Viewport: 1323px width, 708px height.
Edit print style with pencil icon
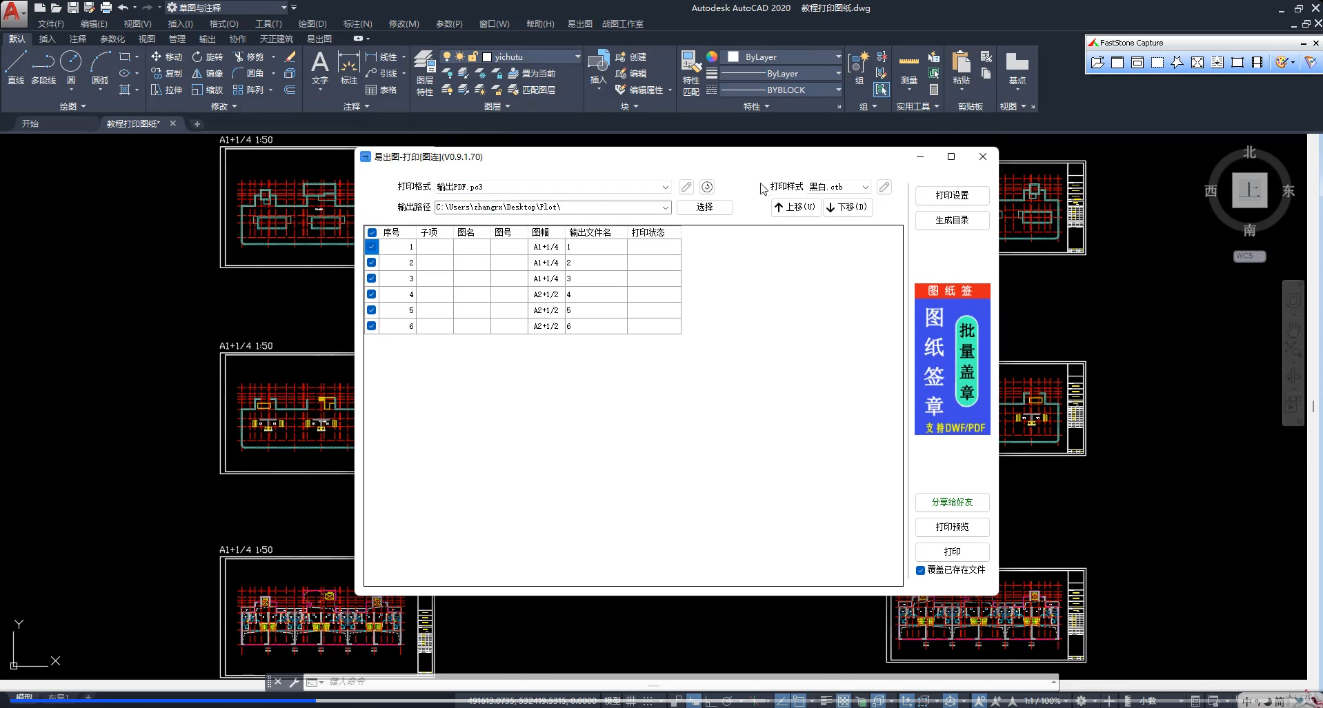coord(884,187)
